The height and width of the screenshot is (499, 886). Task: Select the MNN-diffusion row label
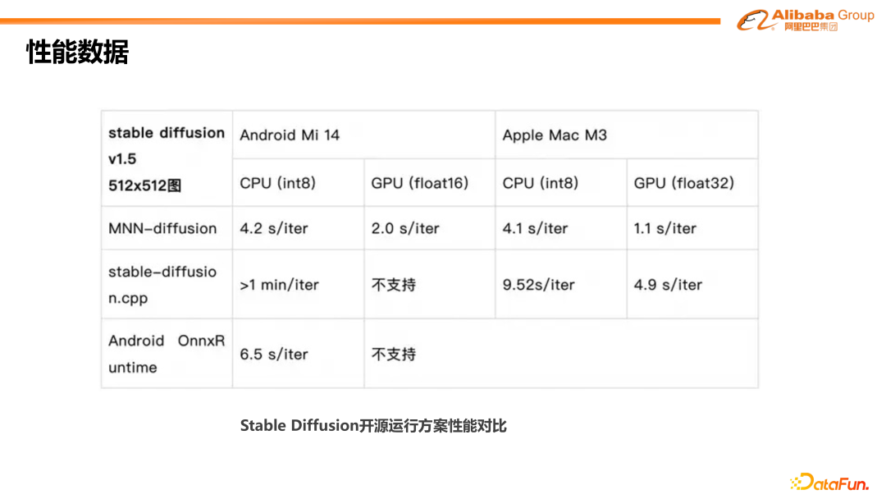coord(162,229)
